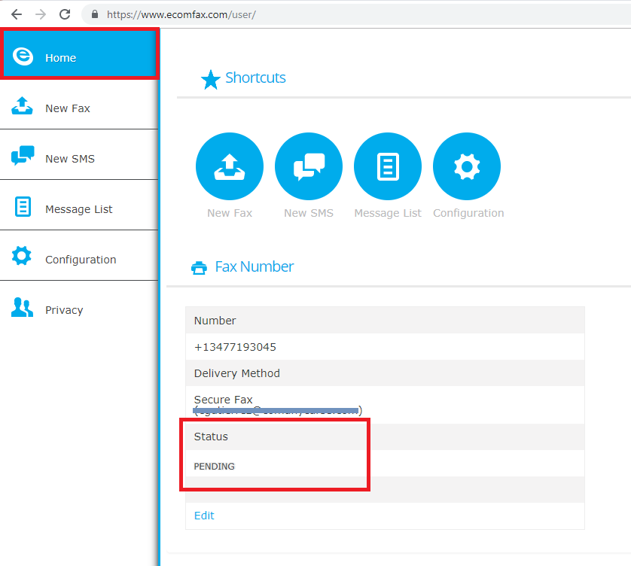Click the Edit link under Fax Number
This screenshot has height=566, width=631.
click(x=204, y=516)
